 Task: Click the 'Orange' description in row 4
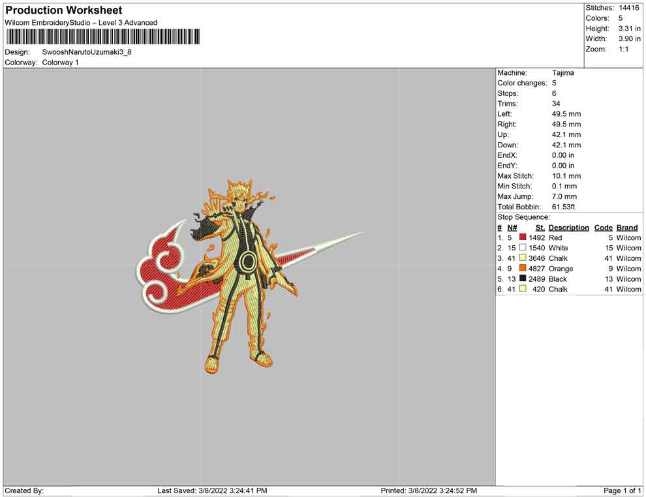coord(561,269)
